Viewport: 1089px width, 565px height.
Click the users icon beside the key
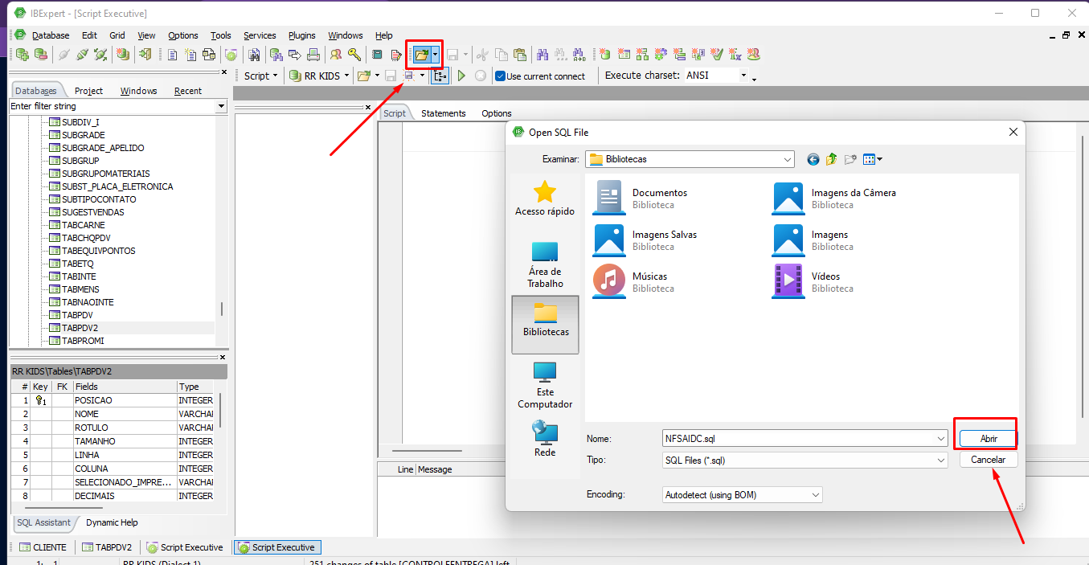click(335, 55)
